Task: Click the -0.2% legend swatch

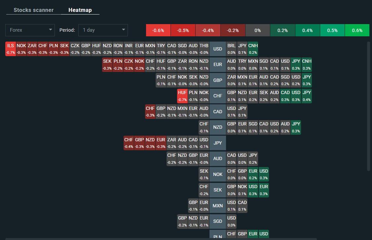Action: [x=233, y=30]
